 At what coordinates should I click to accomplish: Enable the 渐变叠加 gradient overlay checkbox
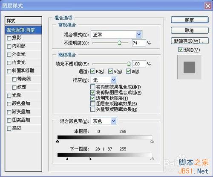pos(9,112)
